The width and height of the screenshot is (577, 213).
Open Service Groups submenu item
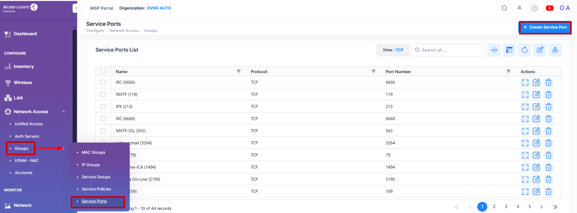96,177
